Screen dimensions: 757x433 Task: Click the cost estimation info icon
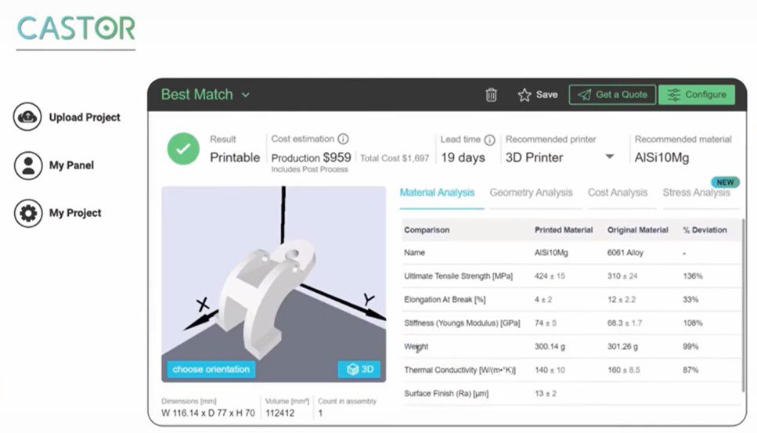pos(344,139)
